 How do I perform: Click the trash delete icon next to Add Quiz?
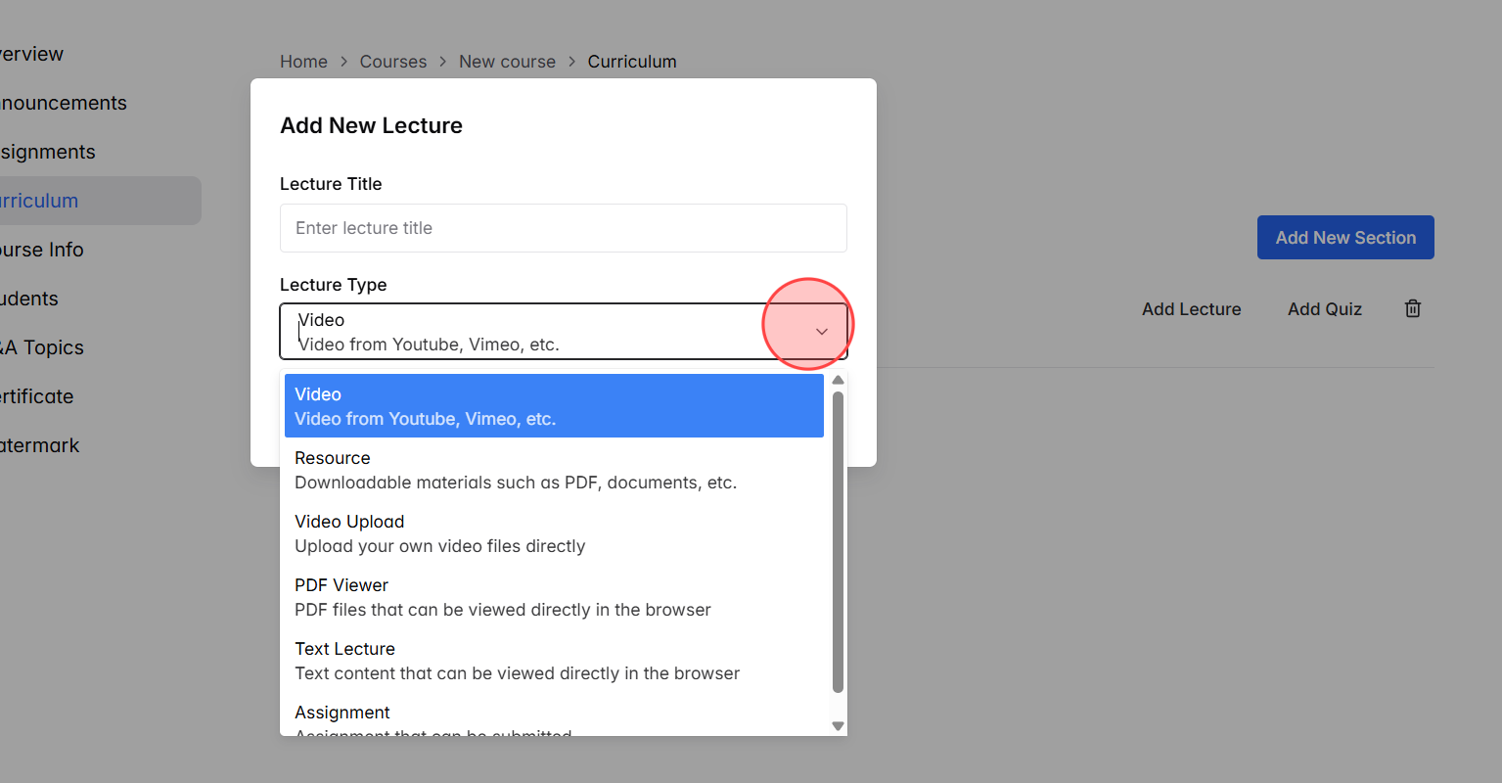(1412, 308)
